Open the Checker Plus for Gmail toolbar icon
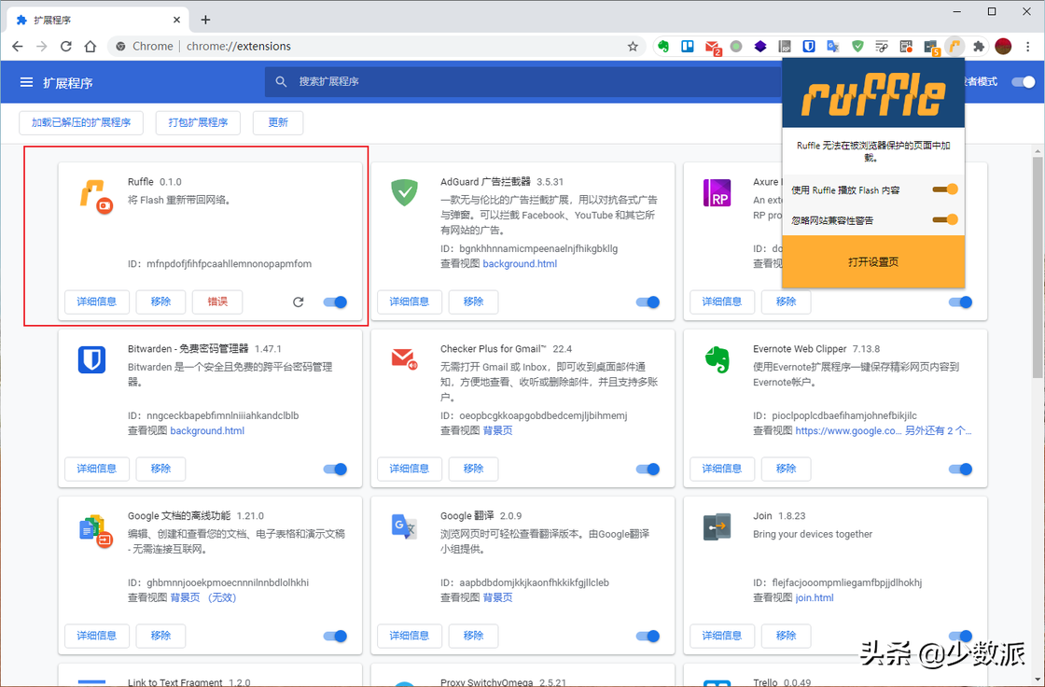The height and width of the screenshot is (687, 1045). (713, 47)
